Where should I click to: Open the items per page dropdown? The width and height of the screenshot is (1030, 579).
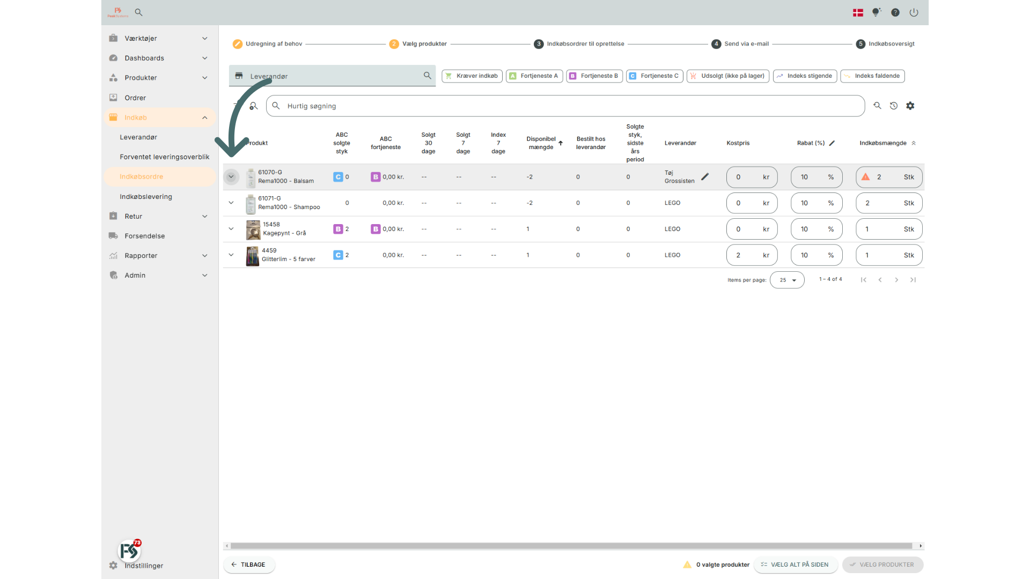coord(787,280)
